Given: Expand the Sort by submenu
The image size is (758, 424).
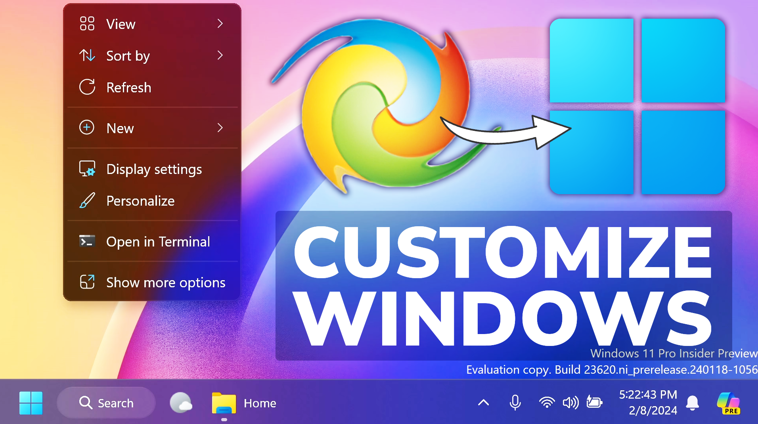Looking at the screenshot, I should (x=221, y=55).
